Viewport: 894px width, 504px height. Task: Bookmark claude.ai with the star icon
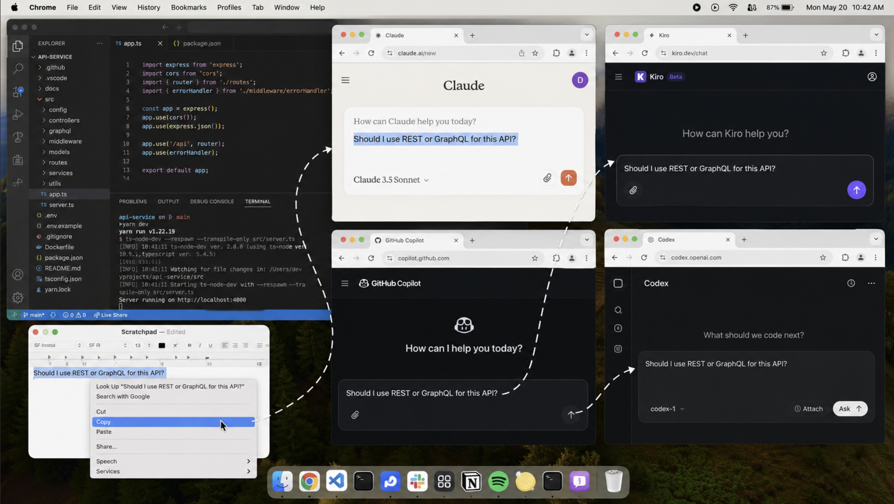click(x=535, y=53)
